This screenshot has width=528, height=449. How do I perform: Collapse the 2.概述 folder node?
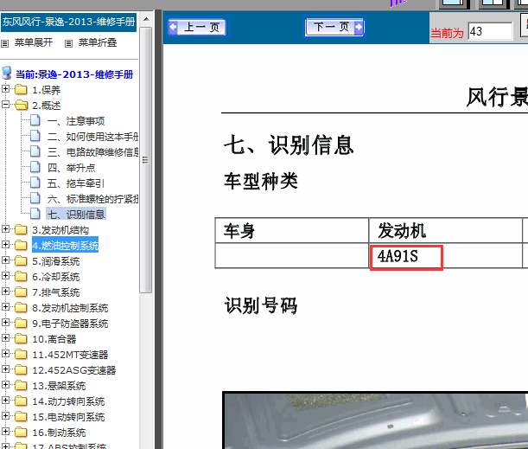[5, 104]
